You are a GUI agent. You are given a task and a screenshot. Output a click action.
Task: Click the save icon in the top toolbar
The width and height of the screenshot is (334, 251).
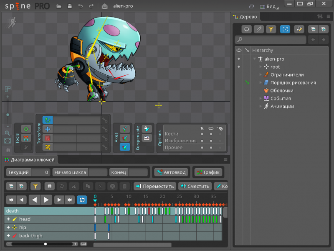tap(69, 6)
